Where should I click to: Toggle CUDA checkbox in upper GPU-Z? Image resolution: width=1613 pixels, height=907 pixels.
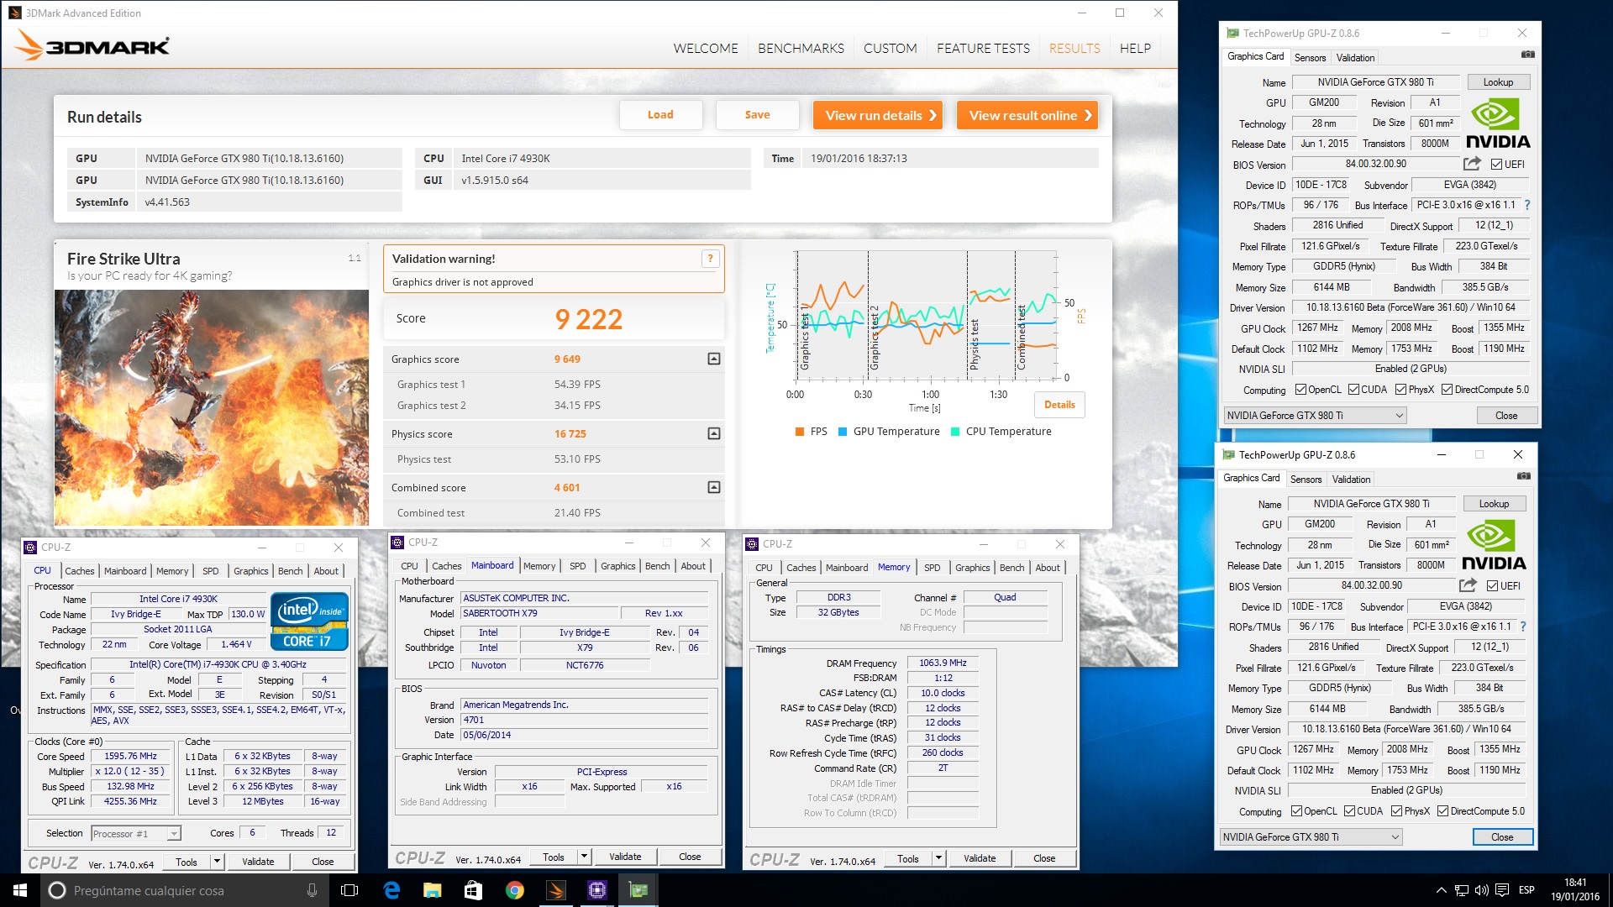[x=1353, y=390]
